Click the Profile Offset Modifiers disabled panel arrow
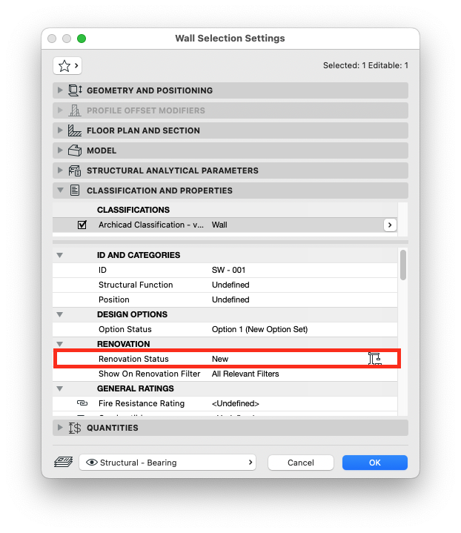 pyautogui.click(x=60, y=110)
